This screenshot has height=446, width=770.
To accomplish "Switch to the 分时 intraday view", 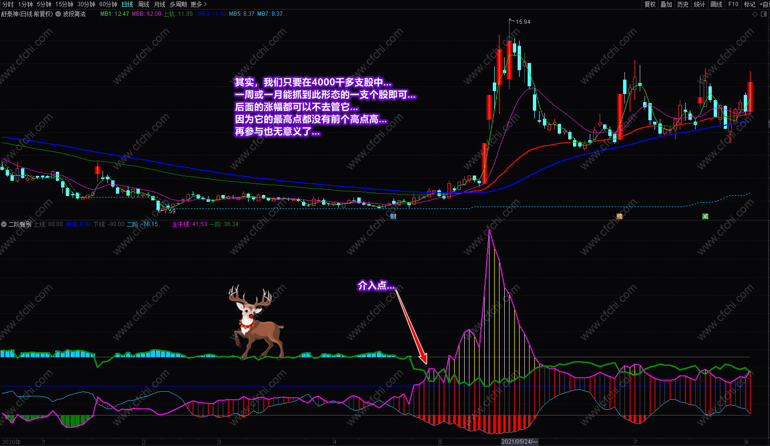I will click(8, 4).
